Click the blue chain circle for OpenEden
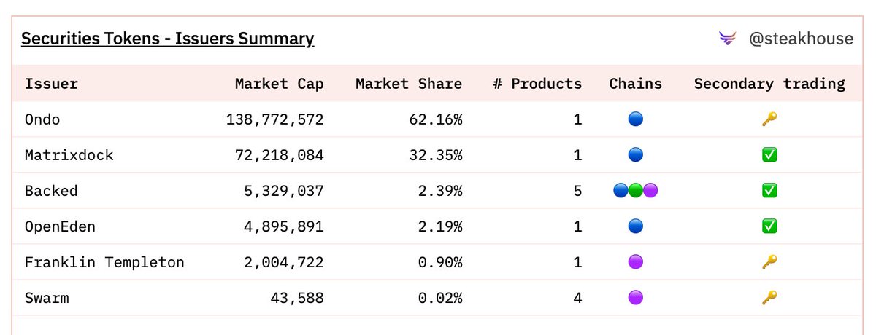The image size is (876, 335). click(636, 226)
